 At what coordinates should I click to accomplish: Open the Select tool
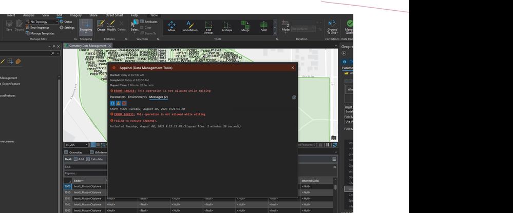135,26
